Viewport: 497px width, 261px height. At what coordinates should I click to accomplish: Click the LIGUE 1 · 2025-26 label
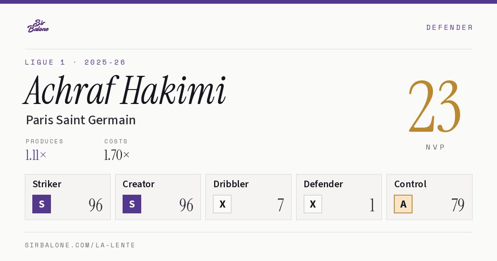click(x=75, y=62)
